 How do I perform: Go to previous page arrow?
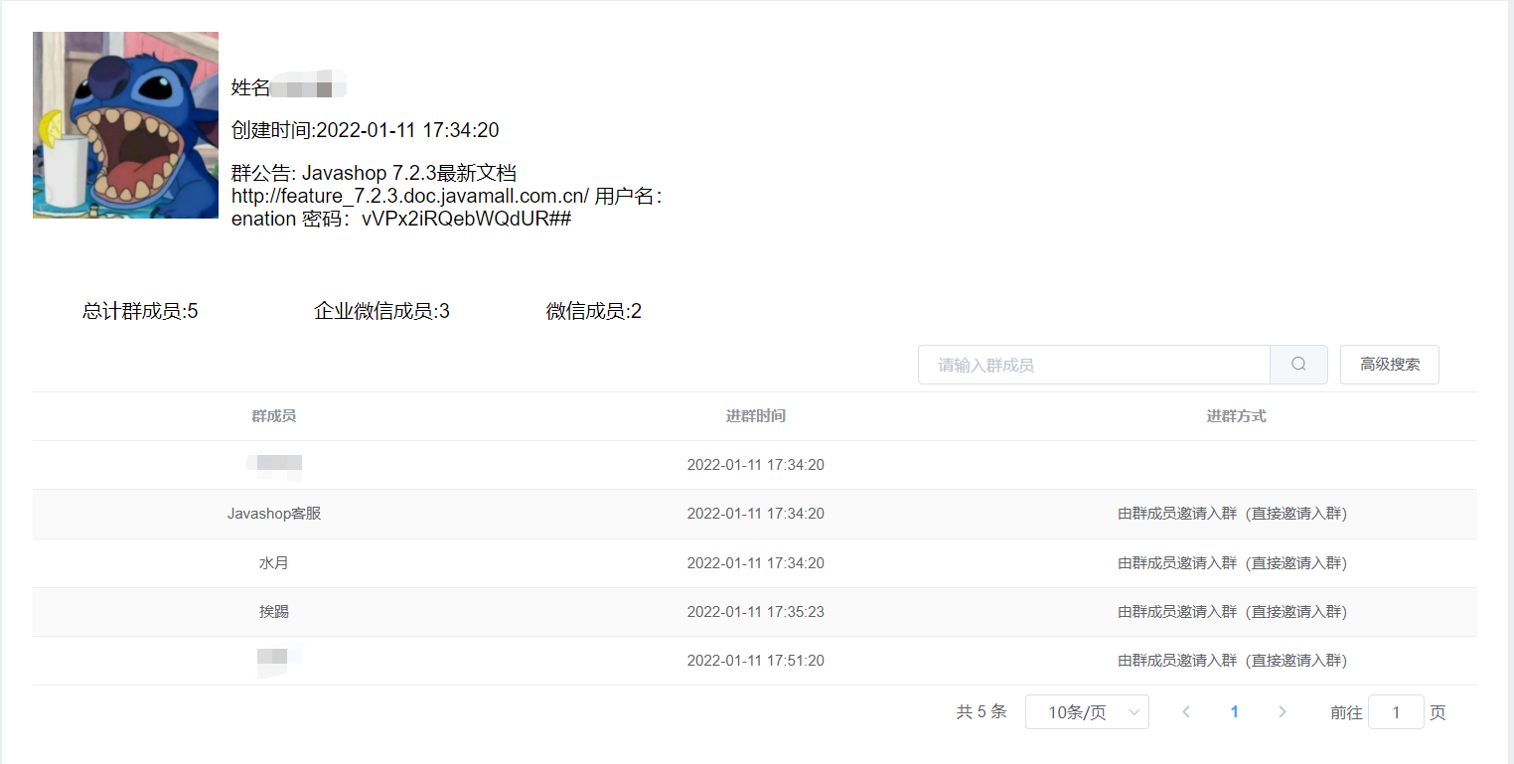pyautogui.click(x=1186, y=711)
